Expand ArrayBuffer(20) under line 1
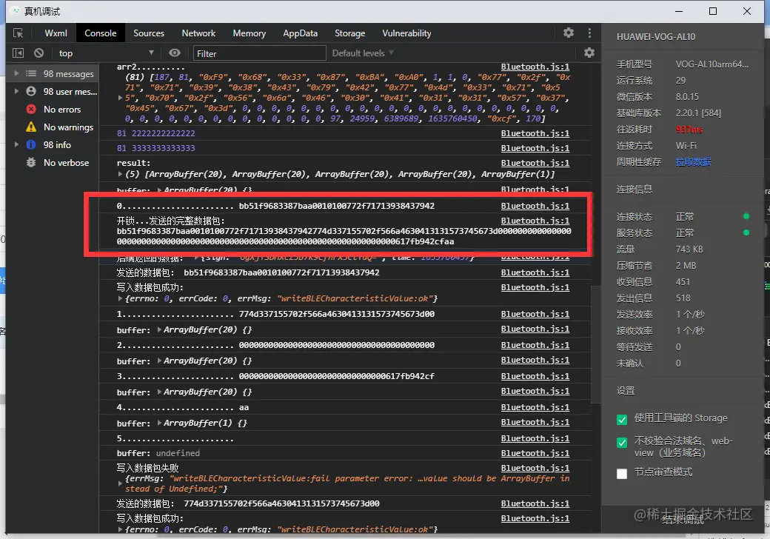 point(160,330)
